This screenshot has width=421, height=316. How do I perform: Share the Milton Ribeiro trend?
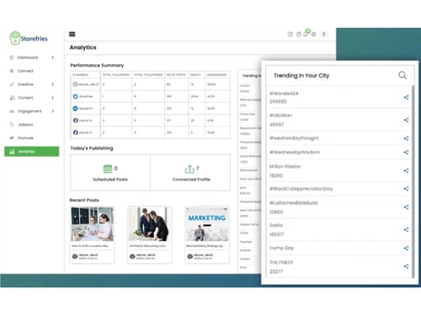(406, 170)
